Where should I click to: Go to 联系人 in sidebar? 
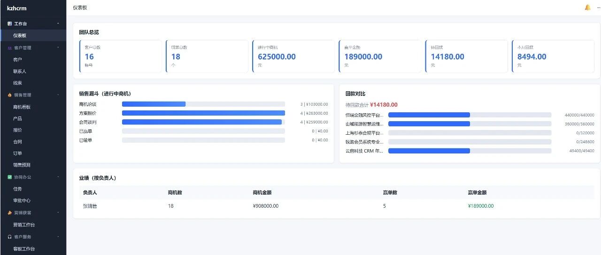[x=33, y=72]
